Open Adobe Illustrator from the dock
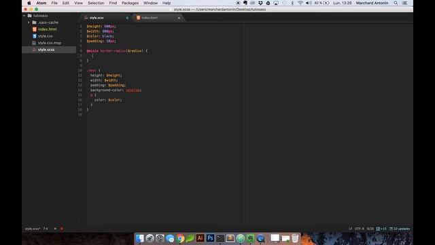Viewport: 435px width, 245px height. [200, 238]
